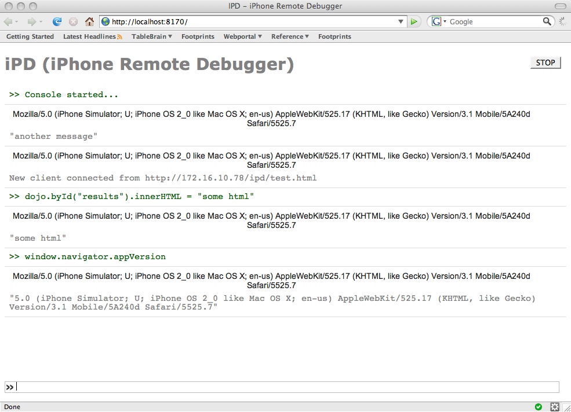The image size is (571, 412).
Task: Click the 'Done' status text
Action: (12, 407)
